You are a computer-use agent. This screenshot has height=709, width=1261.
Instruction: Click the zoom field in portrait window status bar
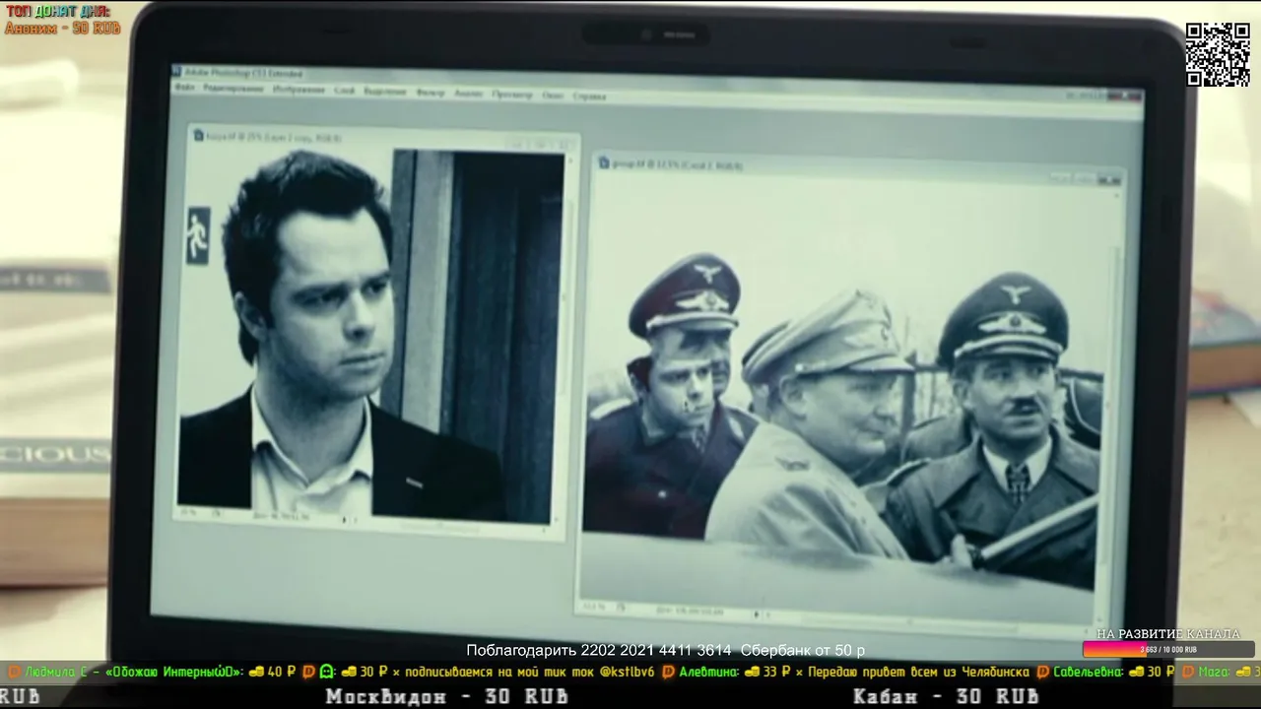tap(188, 512)
